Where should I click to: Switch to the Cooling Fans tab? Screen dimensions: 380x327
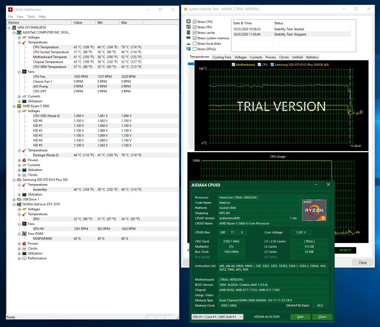point(222,57)
